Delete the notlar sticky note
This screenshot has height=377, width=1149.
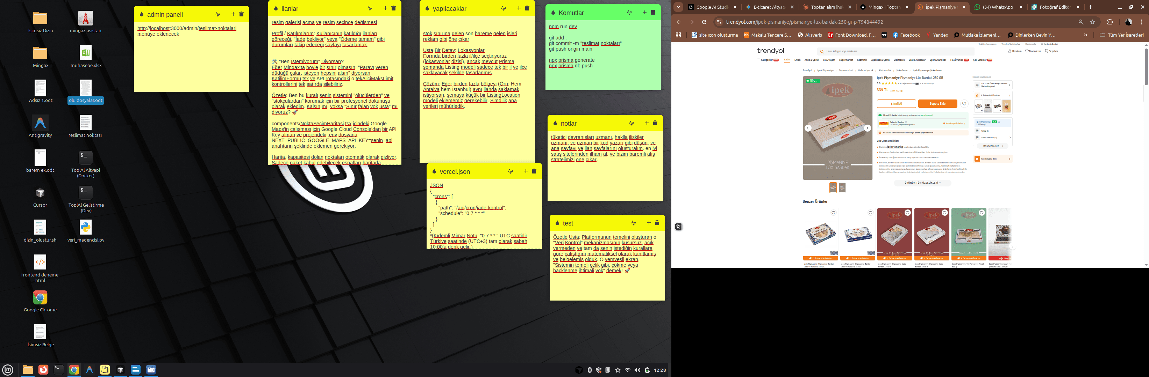pos(655,123)
